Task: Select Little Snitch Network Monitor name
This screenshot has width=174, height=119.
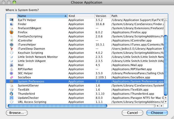Action: pos(38,57)
